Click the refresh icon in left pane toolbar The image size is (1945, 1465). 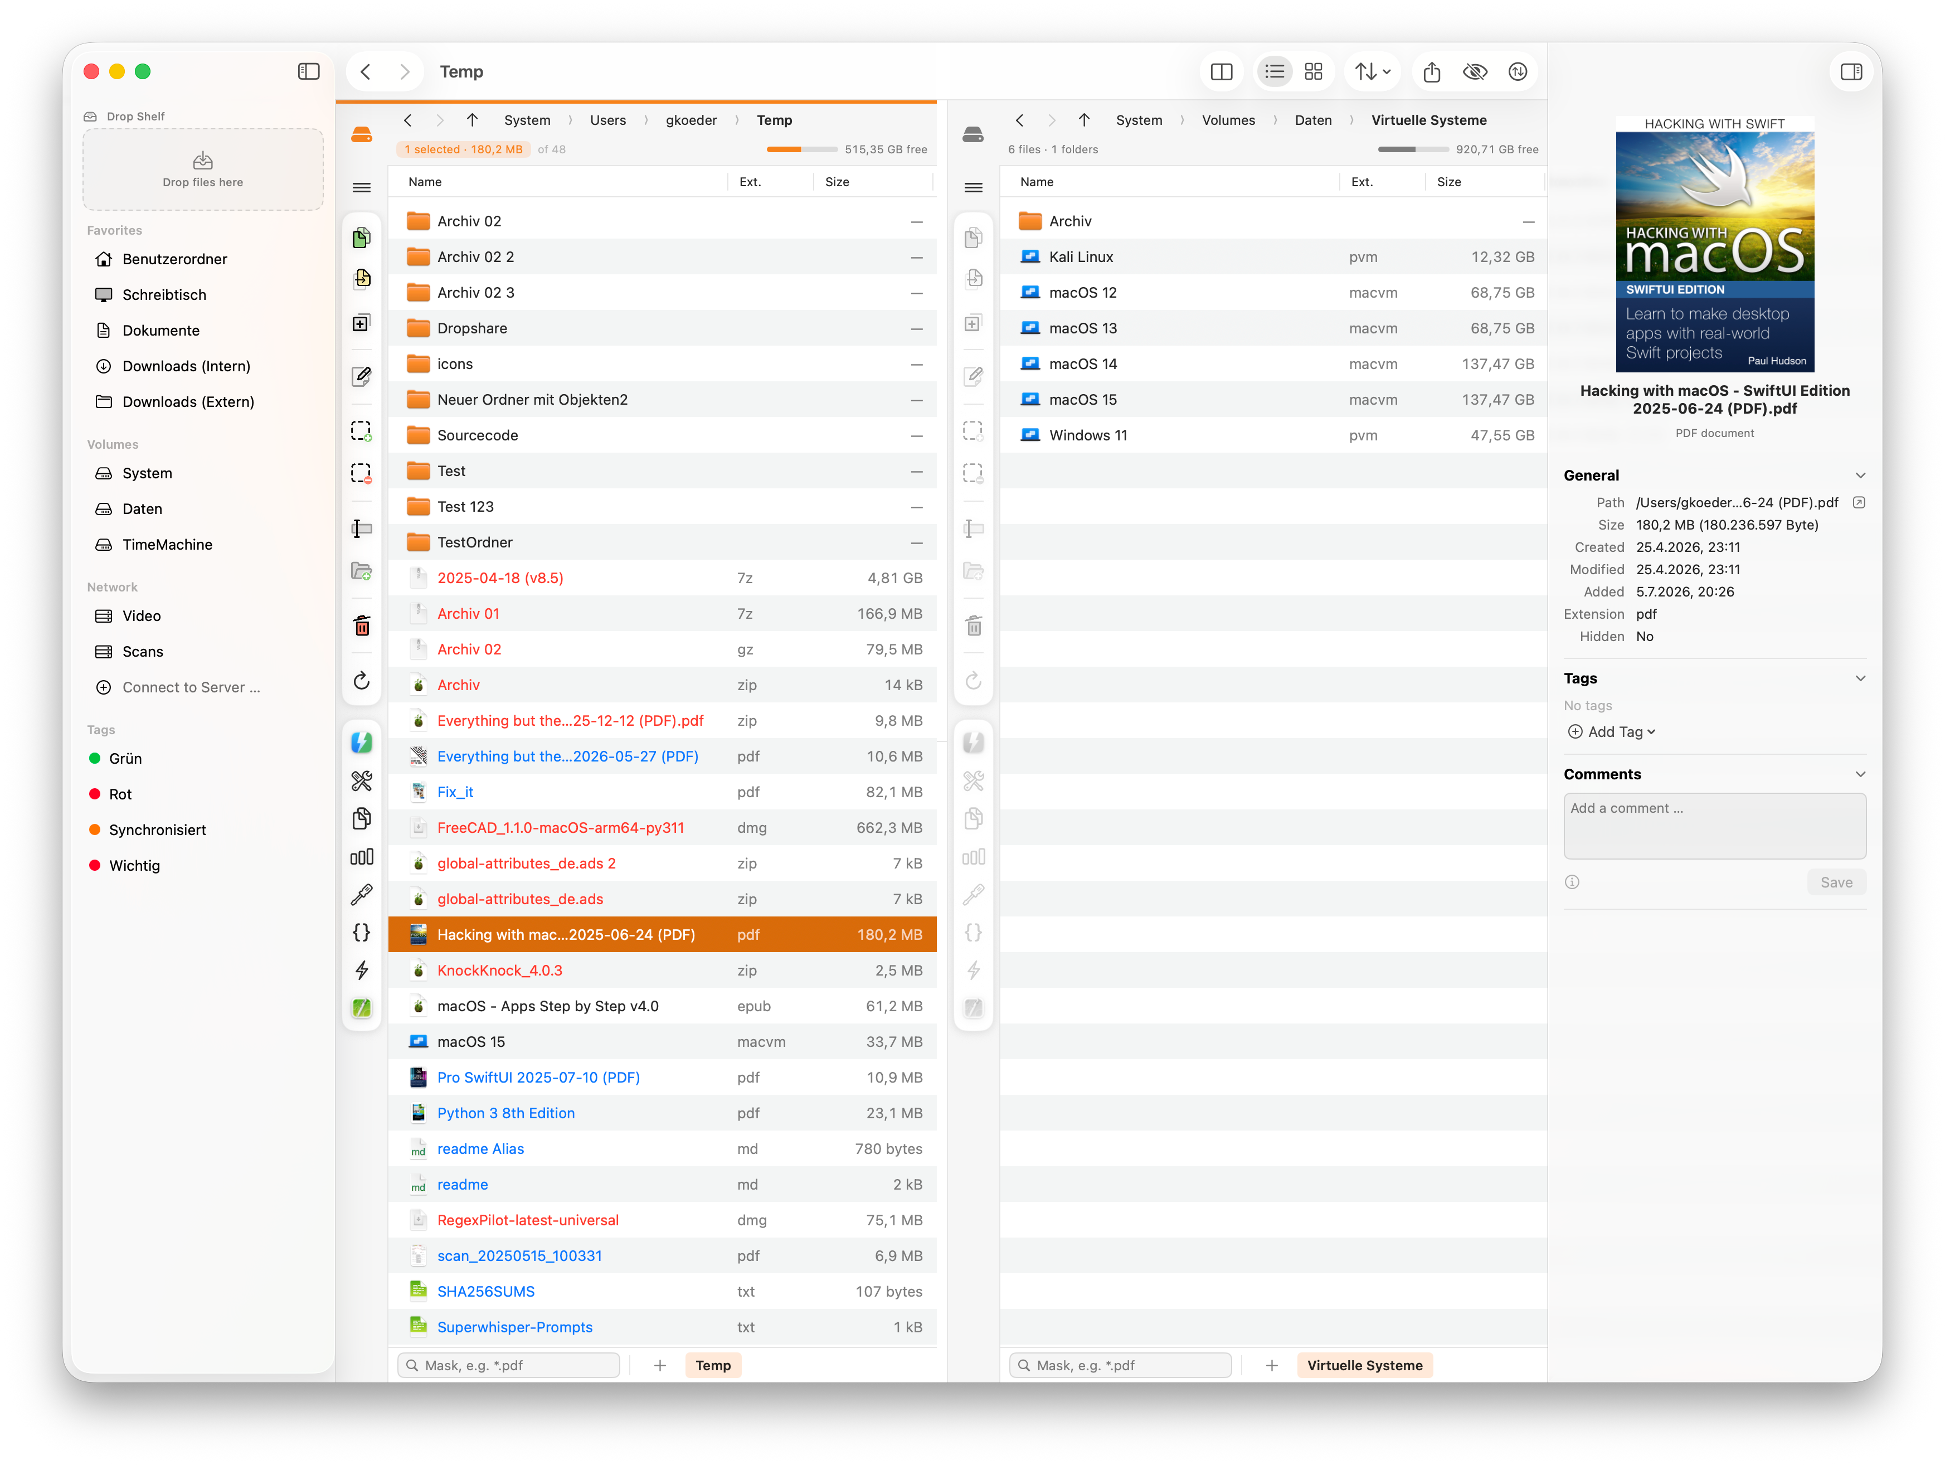coord(361,681)
